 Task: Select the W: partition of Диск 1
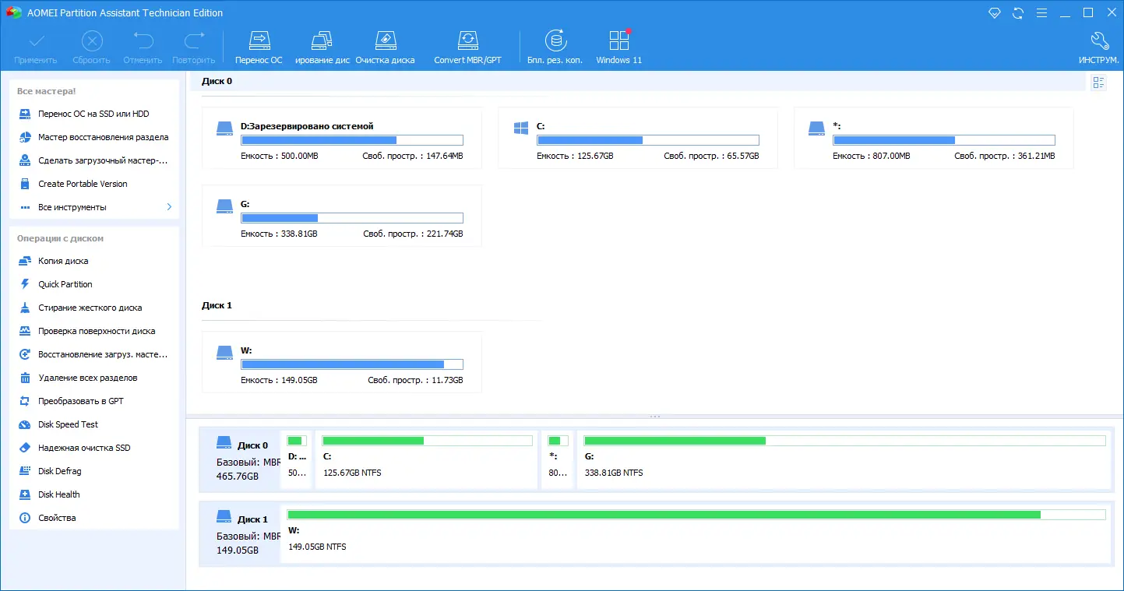point(341,362)
